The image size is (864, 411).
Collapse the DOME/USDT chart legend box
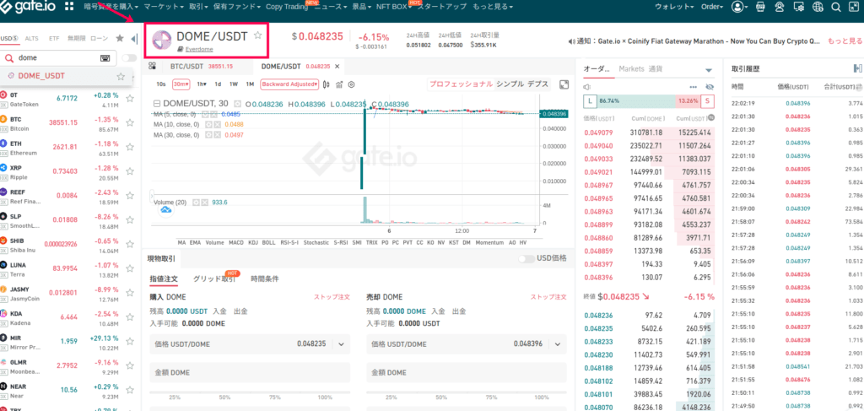click(x=156, y=104)
